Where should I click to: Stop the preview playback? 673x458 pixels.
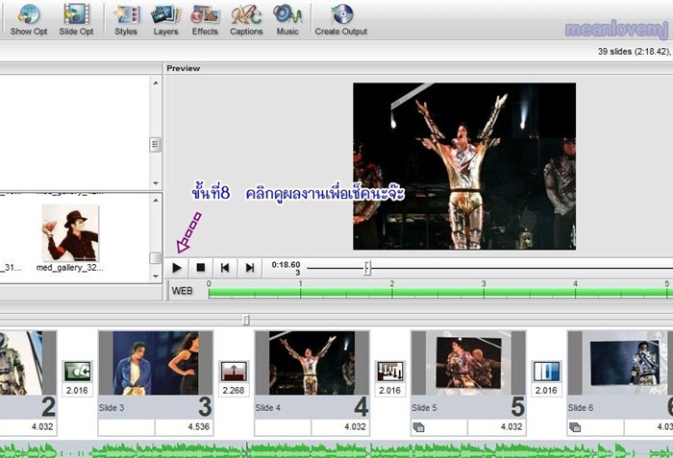[200, 268]
